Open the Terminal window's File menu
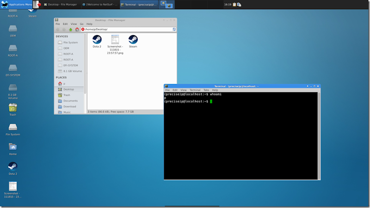 (x=167, y=90)
